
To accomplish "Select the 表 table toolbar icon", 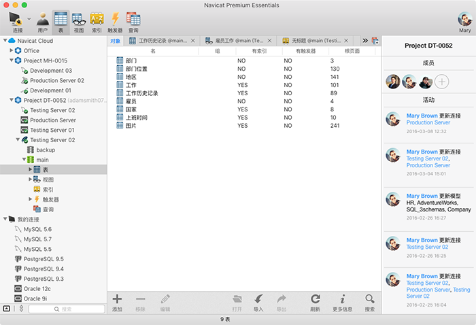I will pyautogui.click(x=61, y=22).
